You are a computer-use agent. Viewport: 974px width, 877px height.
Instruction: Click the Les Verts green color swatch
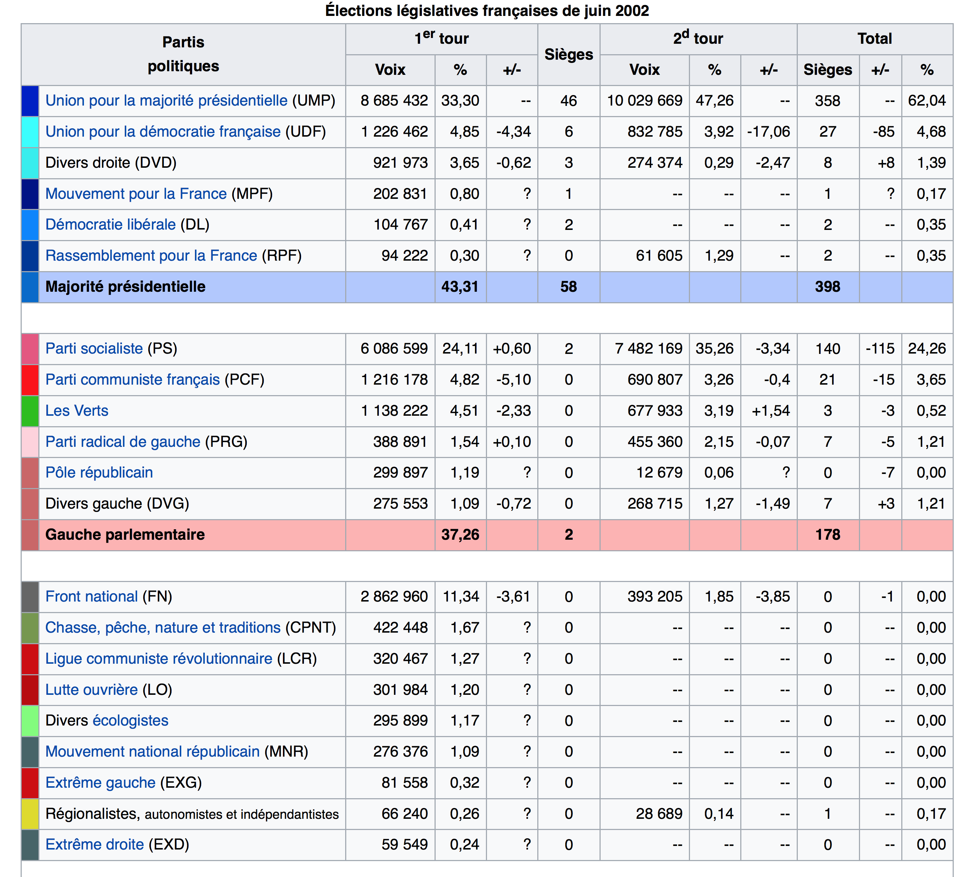pyautogui.click(x=30, y=411)
